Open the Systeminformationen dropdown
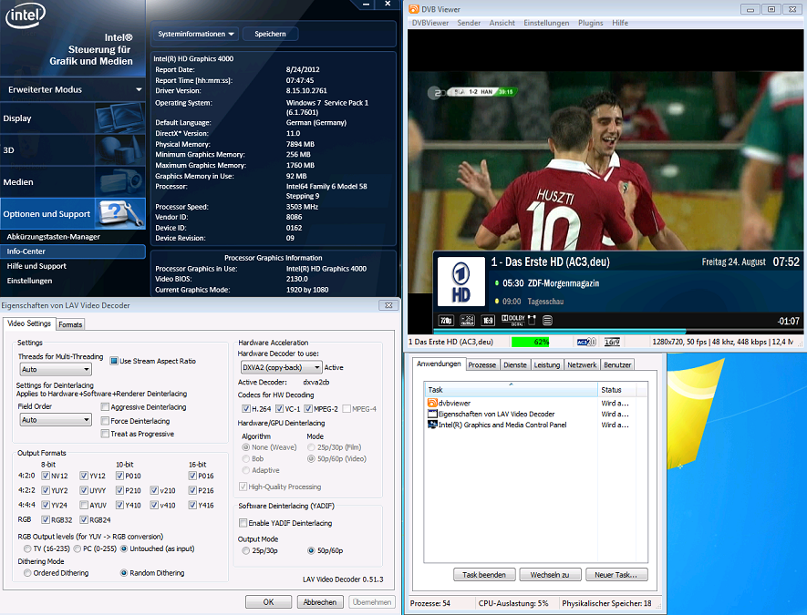This screenshot has height=615, width=807. click(x=196, y=34)
